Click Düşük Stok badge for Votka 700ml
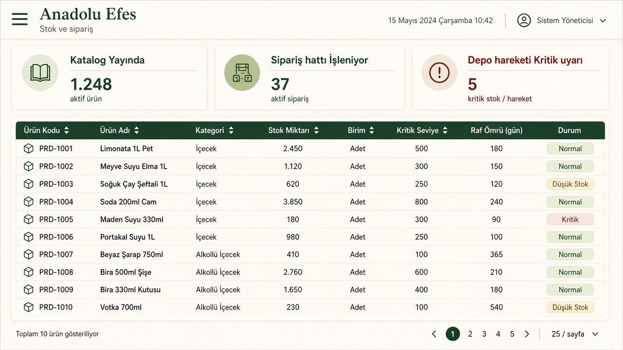Viewport: 623px width, 350px height. point(570,307)
